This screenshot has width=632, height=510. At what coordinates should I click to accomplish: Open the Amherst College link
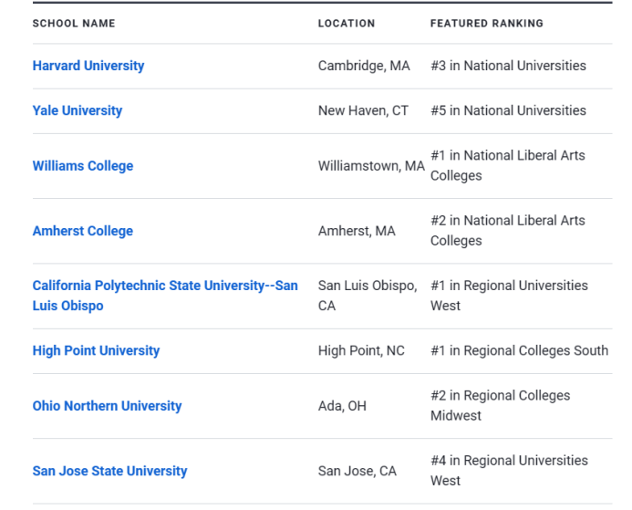(83, 231)
